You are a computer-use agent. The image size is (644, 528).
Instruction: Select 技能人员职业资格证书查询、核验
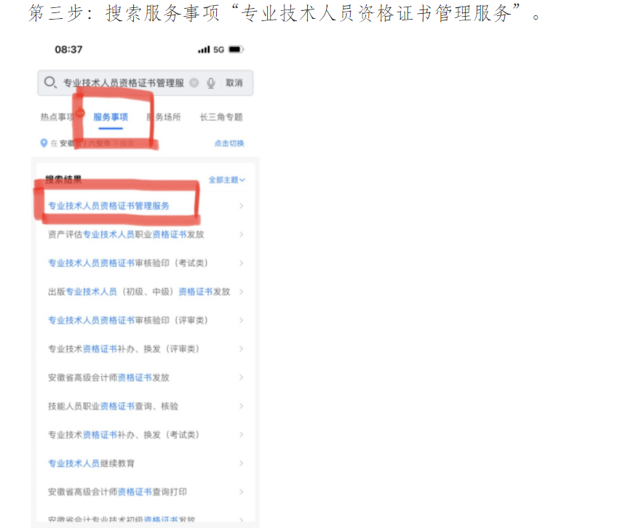[113, 406]
